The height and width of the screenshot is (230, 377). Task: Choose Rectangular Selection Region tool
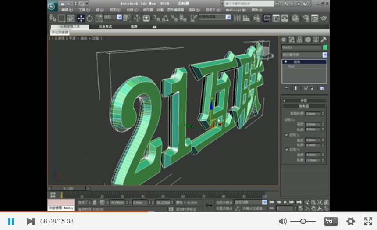[x=61, y=18]
